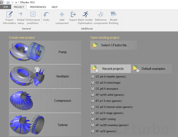Open CC pi2.0 internal volute (generic)
The height and width of the screenshot is (137, 178).
(x=114, y=107)
